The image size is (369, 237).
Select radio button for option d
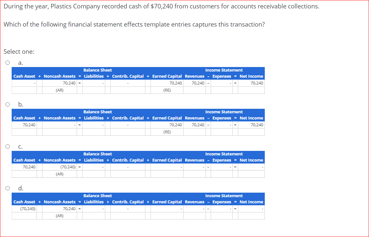tap(7, 188)
